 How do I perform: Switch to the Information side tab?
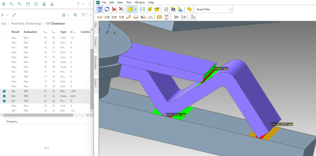pyautogui.click(x=96, y=63)
